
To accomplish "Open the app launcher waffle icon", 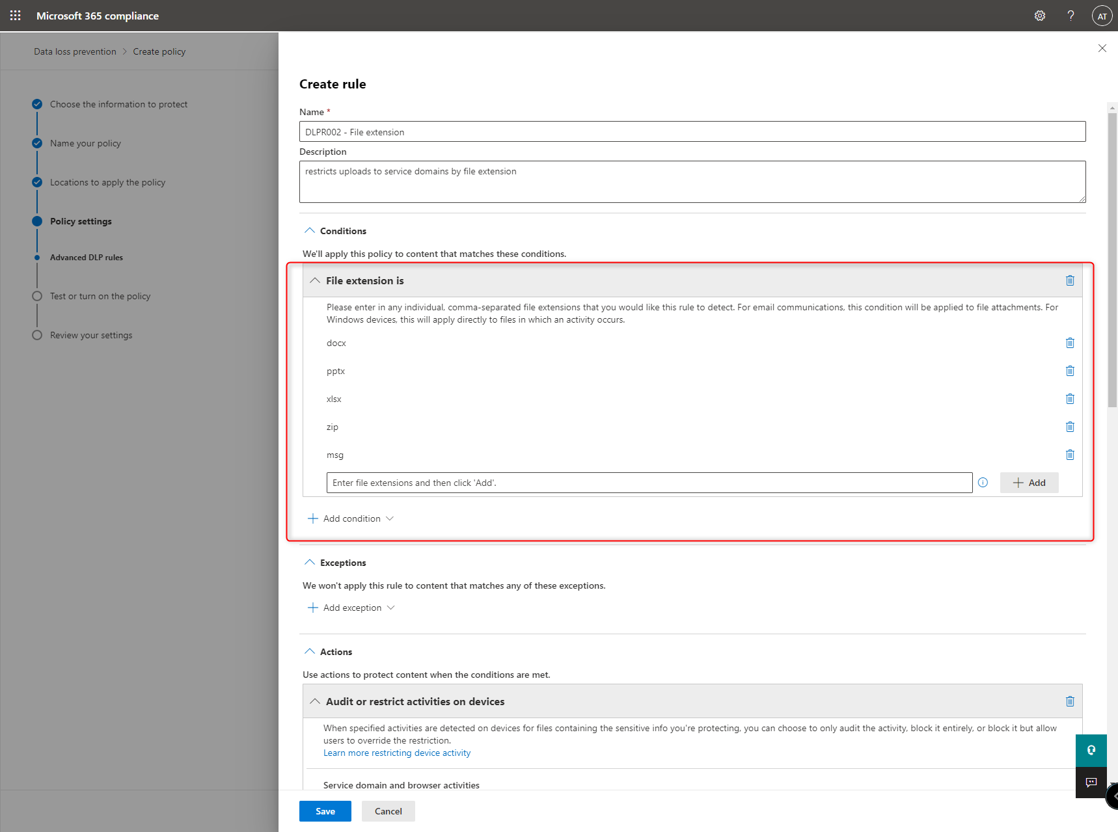I will [16, 16].
